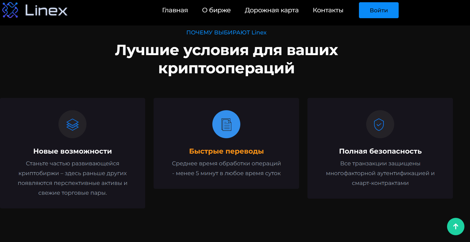The width and height of the screenshot is (470, 242).
Task: Click the Войти login button
Action: [379, 10]
